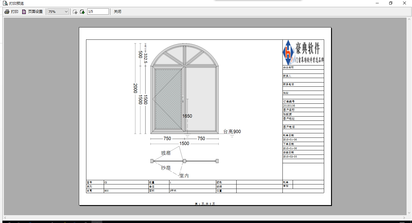Click the 打印预览 title bar magnifier icon
This screenshot has width=412, height=223.
tap(5, 3)
